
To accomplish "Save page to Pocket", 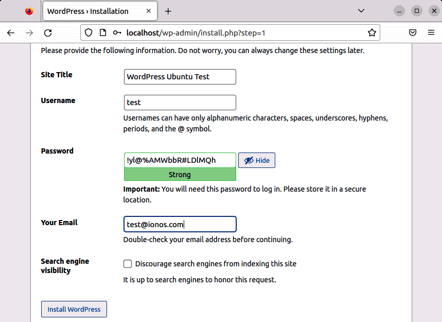I will pos(413,33).
